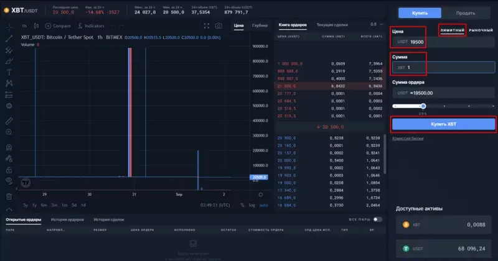Set chart range to 1y
Image resolution: width=498 pixels, height=261 pixels.
[34, 205]
